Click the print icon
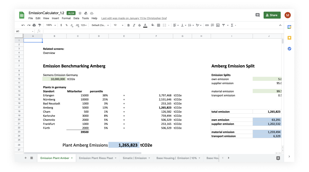309x172 pixels. click(x=34, y=25)
